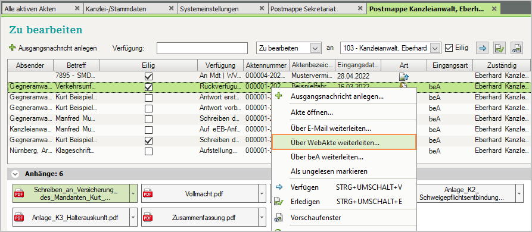Check Eilig for the Antwort vorb... row
This screenshot has height=232, width=532.
148,109
